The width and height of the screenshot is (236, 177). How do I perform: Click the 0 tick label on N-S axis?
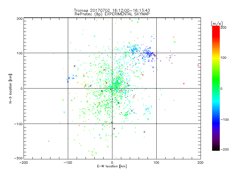(x=21, y=88)
